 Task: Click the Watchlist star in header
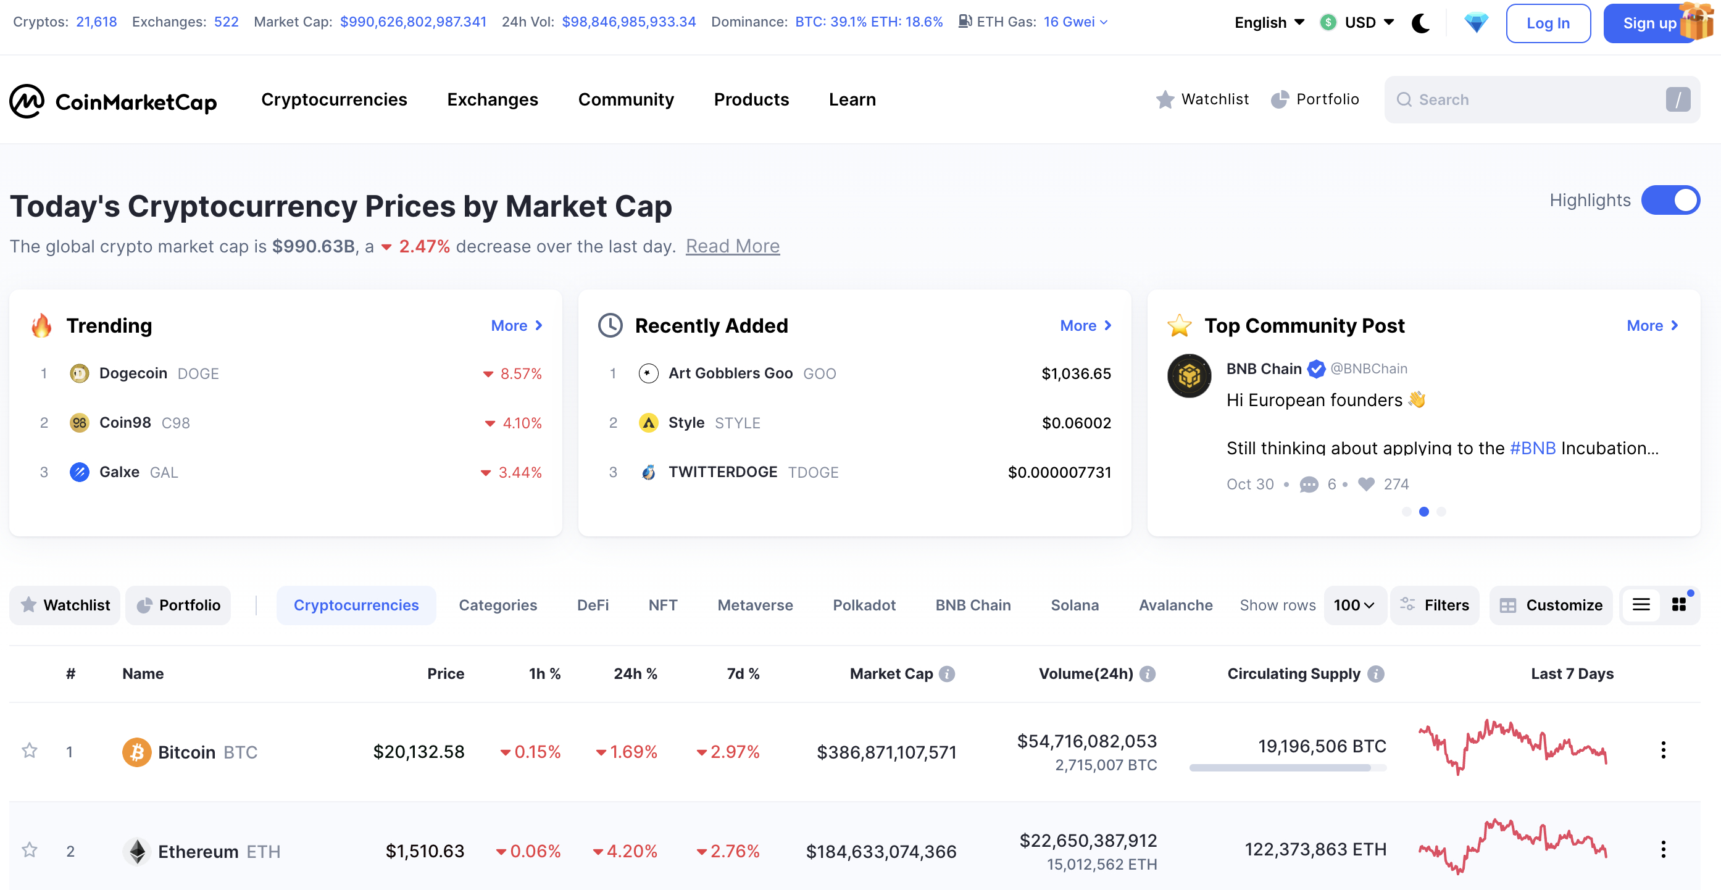click(x=1164, y=99)
